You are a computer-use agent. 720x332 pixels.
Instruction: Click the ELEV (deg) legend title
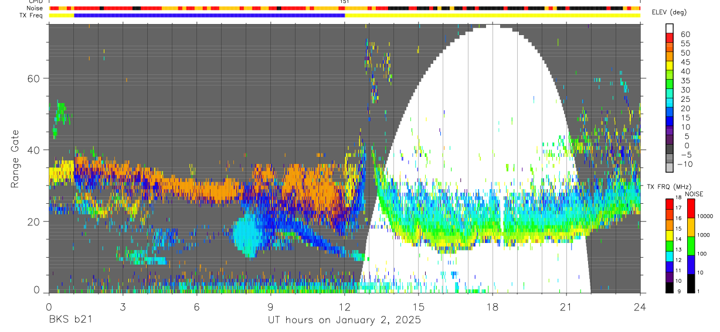click(x=670, y=12)
